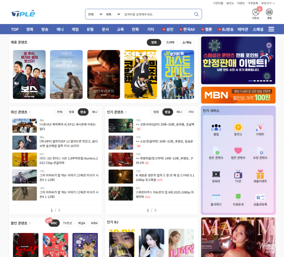Open the 애니 navigation tab
284x257 pixels.
point(60,29)
